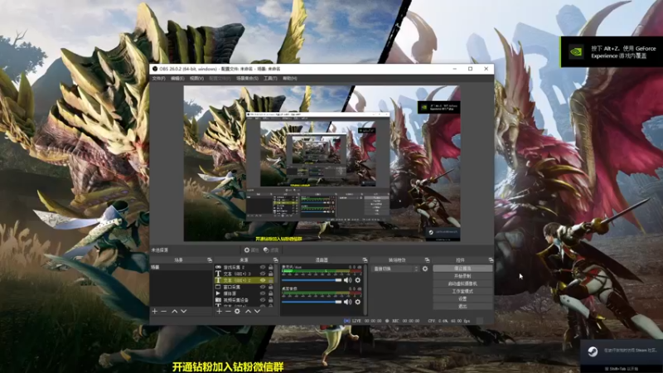Image resolution: width=663 pixels, height=373 pixels.
Task: Pop out the 转场特效 dock with its float icon
Action: pos(427,260)
